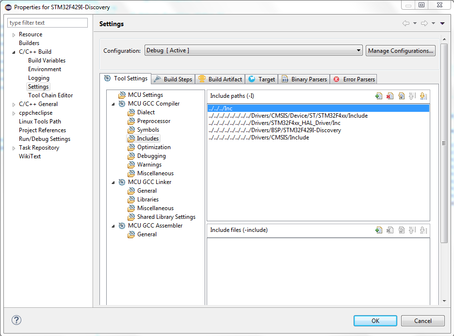Select the Tool Chain Editor item
The image size is (454, 336).
pos(50,95)
